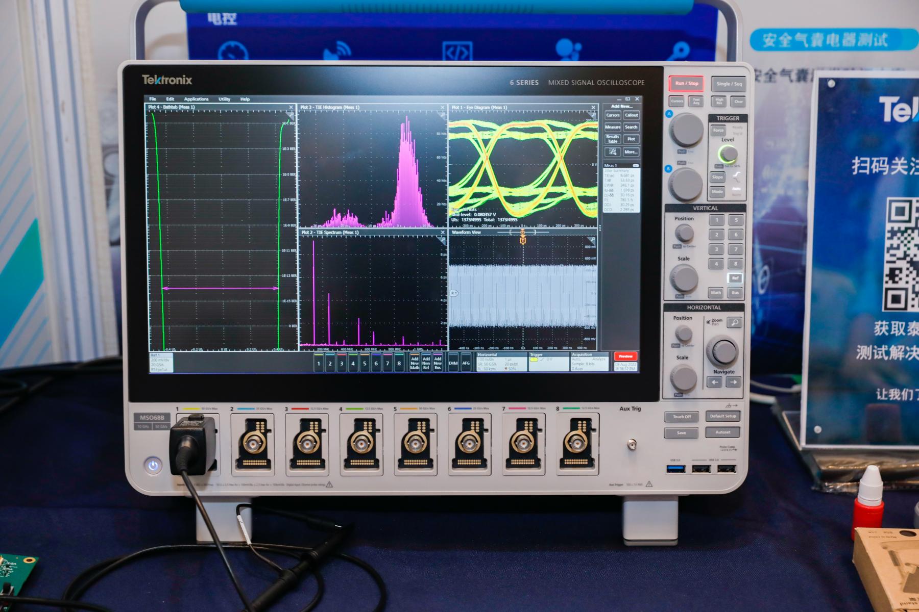Open the Results Table
Screen dimensions: 919x612
click(613, 139)
